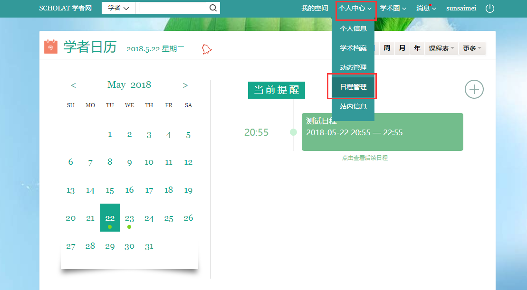Click the 20:55 timeline dot marker
Image resolution: width=527 pixels, height=290 pixels.
pos(293,132)
